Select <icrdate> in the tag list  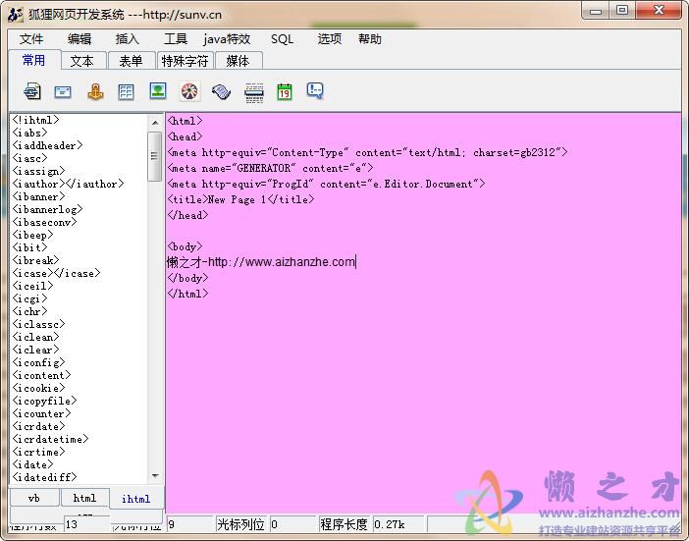pyautogui.click(x=38, y=426)
